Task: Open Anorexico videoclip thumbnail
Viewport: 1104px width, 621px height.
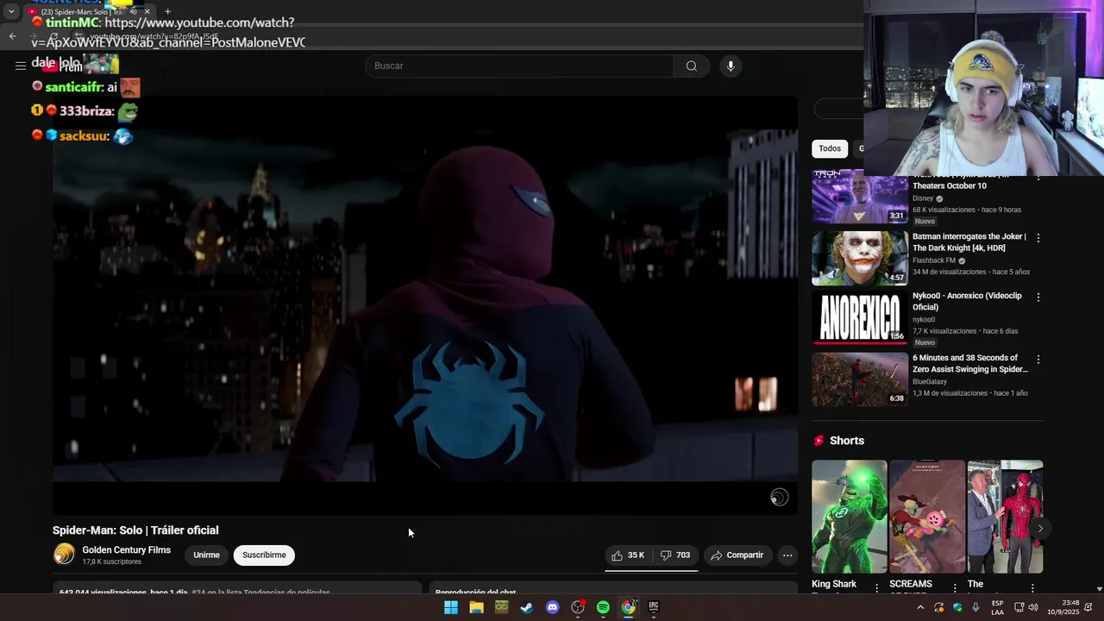Action: pyautogui.click(x=859, y=317)
